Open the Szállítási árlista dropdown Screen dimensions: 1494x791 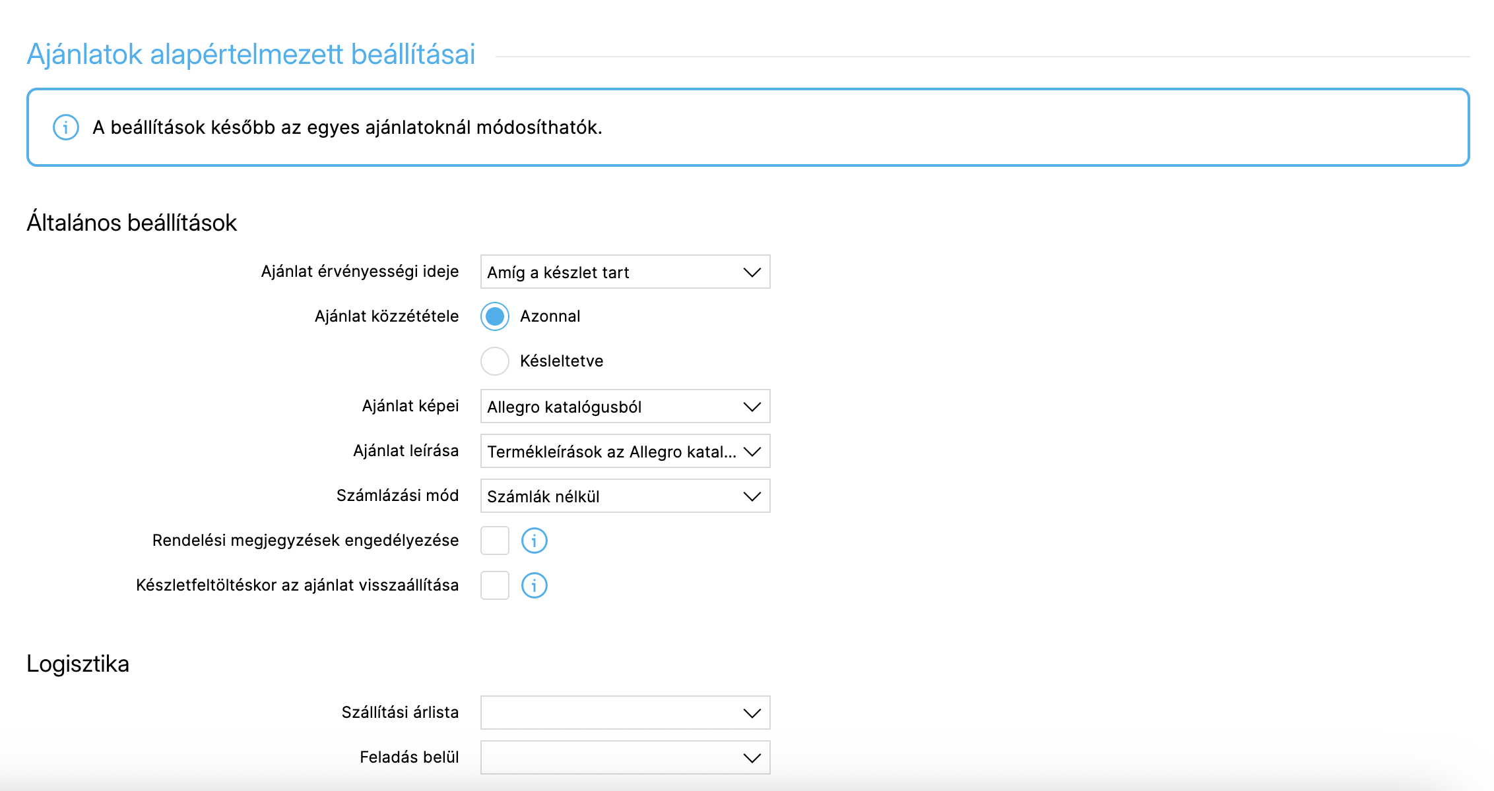(624, 713)
